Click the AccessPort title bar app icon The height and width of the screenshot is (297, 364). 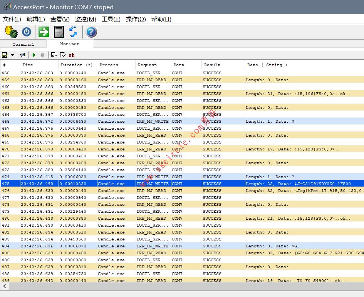(x=7, y=7)
